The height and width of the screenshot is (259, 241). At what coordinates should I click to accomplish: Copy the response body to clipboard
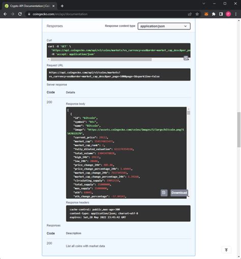click(x=164, y=193)
